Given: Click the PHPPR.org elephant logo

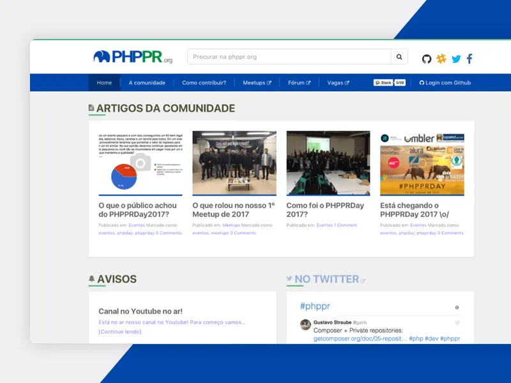Looking at the screenshot, I should [x=133, y=57].
